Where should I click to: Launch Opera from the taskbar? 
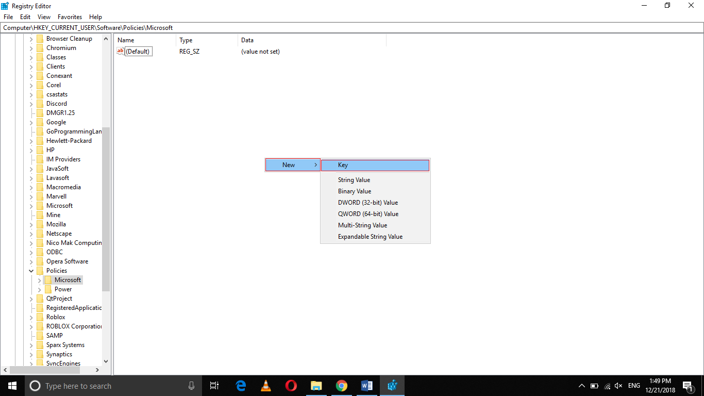291,386
